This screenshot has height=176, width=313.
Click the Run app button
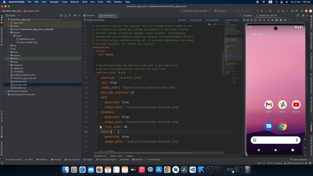(257, 11)
